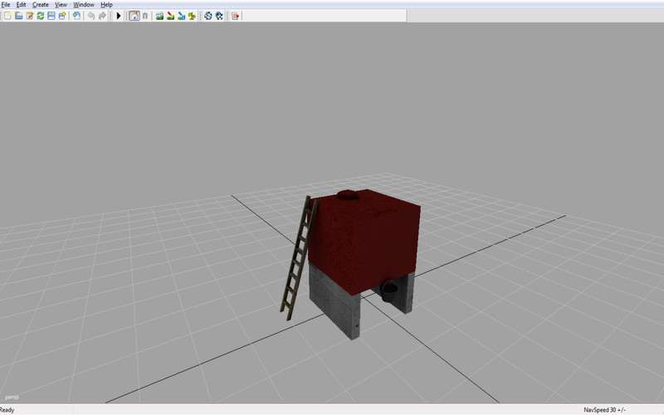The image size is (664, 415).
Task: Click the Save scene disk icon
Action: 51,16
